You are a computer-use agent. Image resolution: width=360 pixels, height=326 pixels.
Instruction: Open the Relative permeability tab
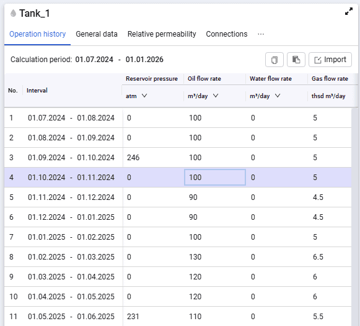pyautogui.click(x=162, y=34)
